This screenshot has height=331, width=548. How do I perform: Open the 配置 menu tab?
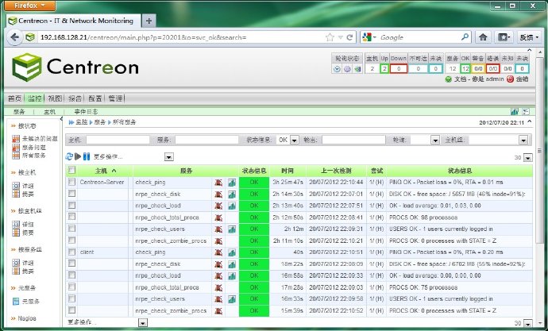[95, 98]
